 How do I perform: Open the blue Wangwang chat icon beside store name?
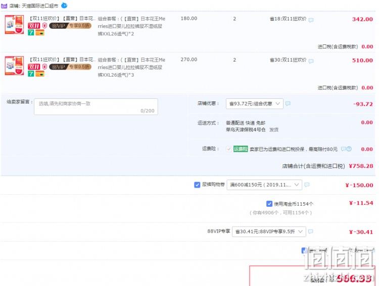point(64,6)
